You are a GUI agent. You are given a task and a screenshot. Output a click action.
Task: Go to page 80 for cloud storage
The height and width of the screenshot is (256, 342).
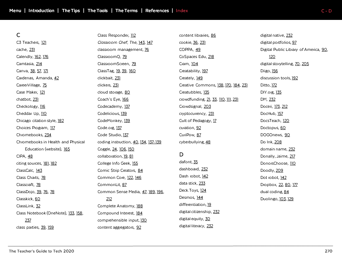click(127, 92)
